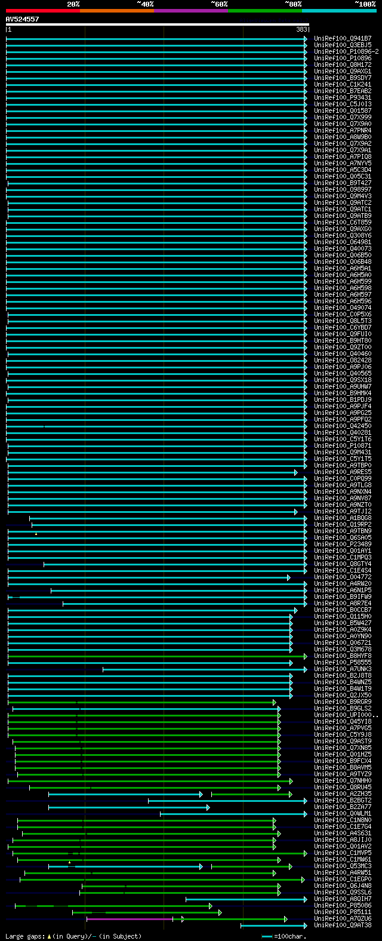Select label UniRef100_A2ZH35

[x=343, y=794]
